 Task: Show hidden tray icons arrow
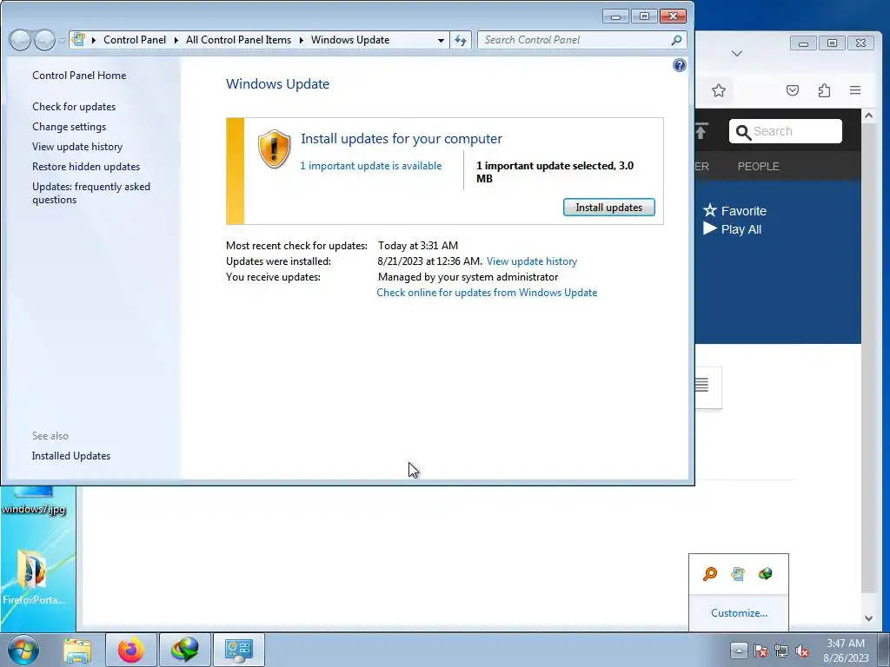coord(739,650)
